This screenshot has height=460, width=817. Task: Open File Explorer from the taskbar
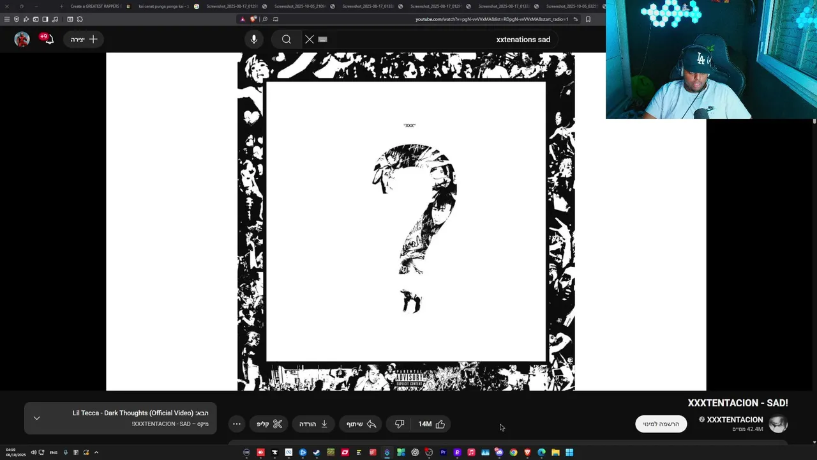(555, 453)
